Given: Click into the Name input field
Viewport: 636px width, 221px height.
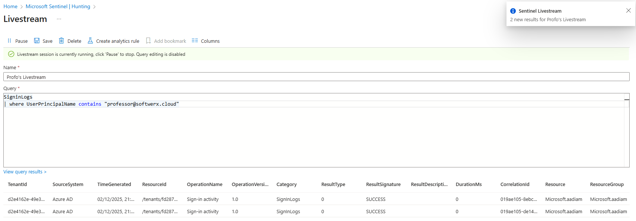Looking at the screenshot, I should tap(316, 77).
